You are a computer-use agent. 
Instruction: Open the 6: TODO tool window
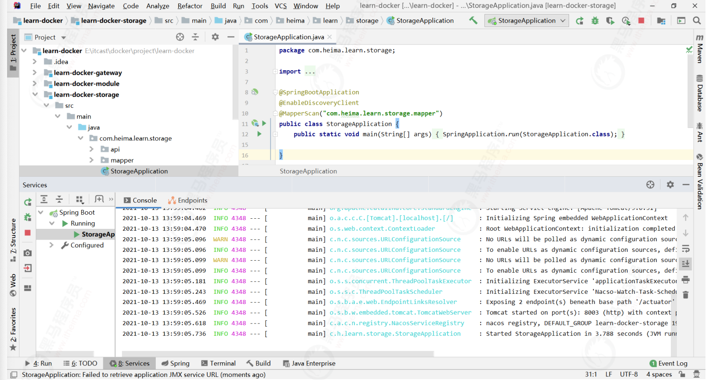click(x=80, y=363)
